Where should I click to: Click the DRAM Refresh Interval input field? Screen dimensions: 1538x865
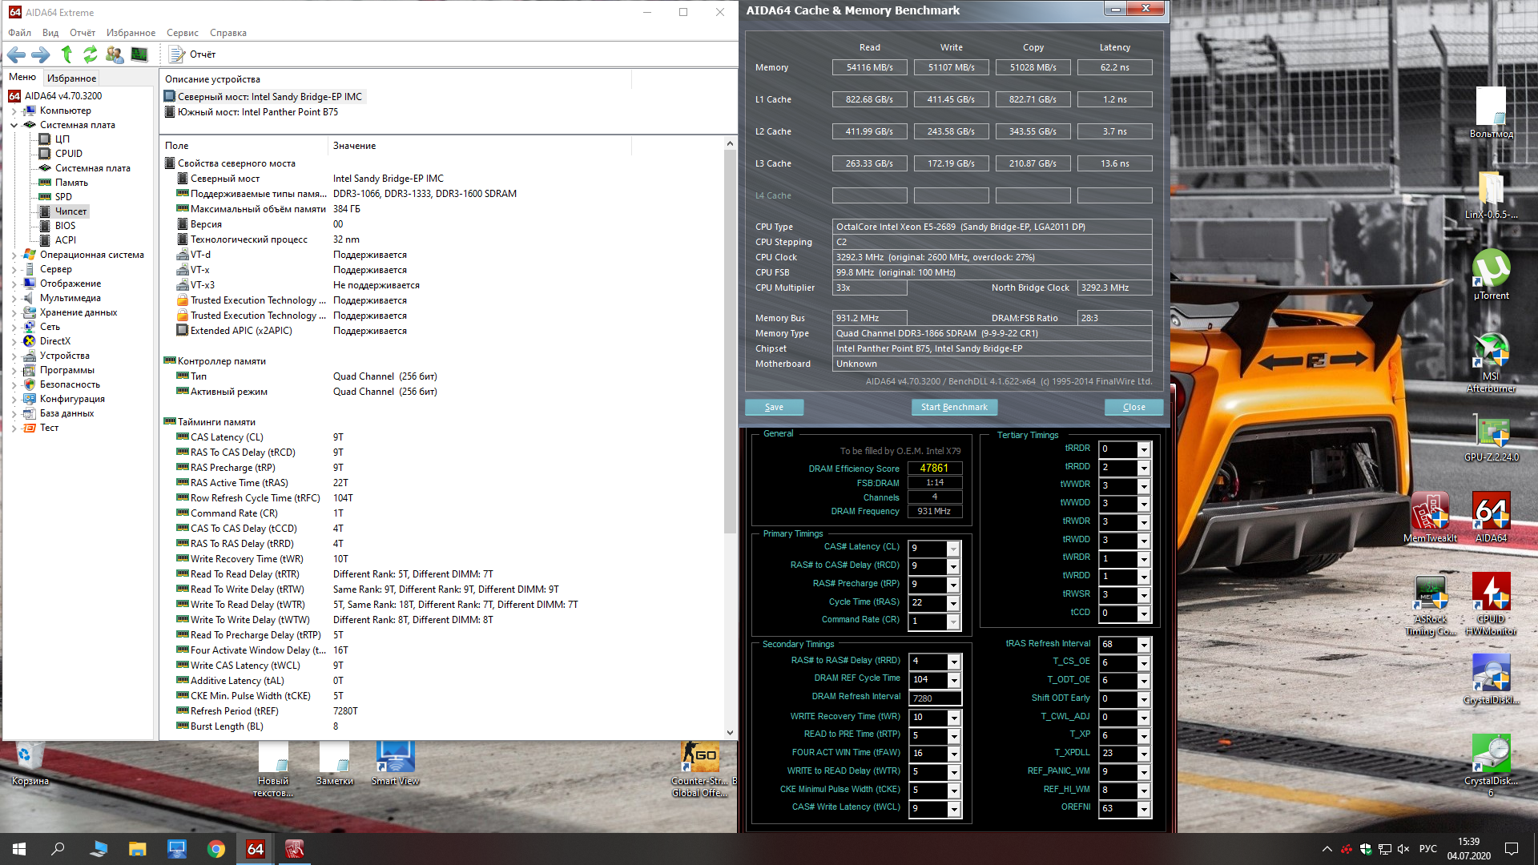934,698
